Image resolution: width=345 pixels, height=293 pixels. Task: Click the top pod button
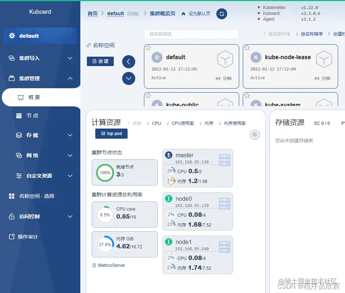(111, 134)
